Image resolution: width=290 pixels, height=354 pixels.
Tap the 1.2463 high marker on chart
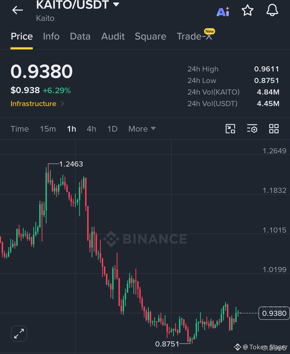click(x=71, y=164)
